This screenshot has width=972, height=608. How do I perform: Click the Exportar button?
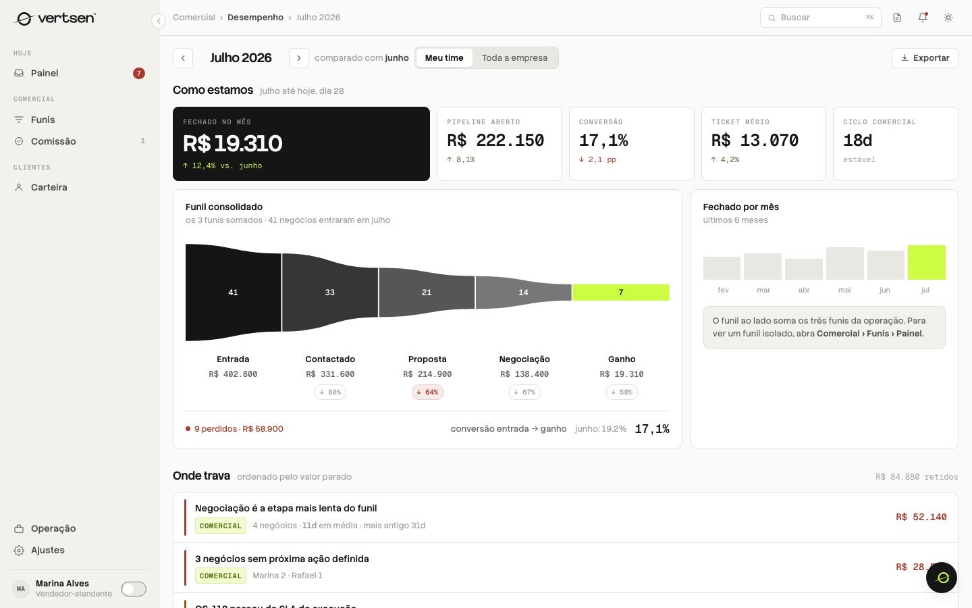[x=925, y=58]
